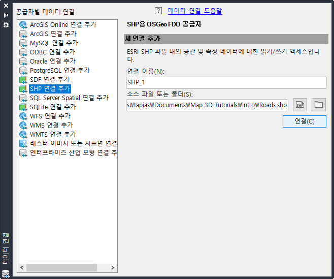Viewport: 334px width, 279px height.
Task: Click the source file path field
Action: click(207, 105)
